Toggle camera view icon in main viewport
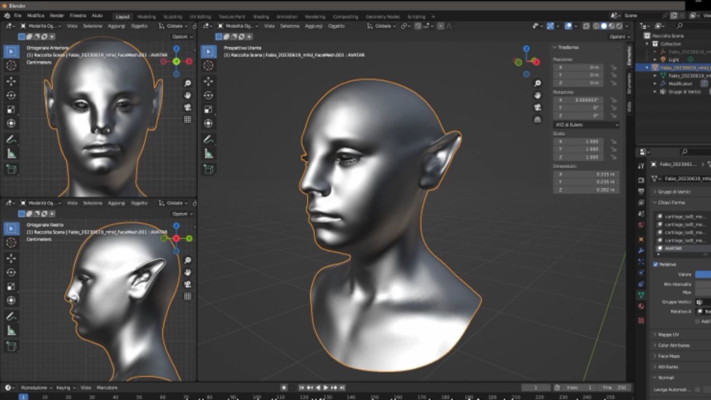Screen dimensions: 711x400 pos(538,107)
